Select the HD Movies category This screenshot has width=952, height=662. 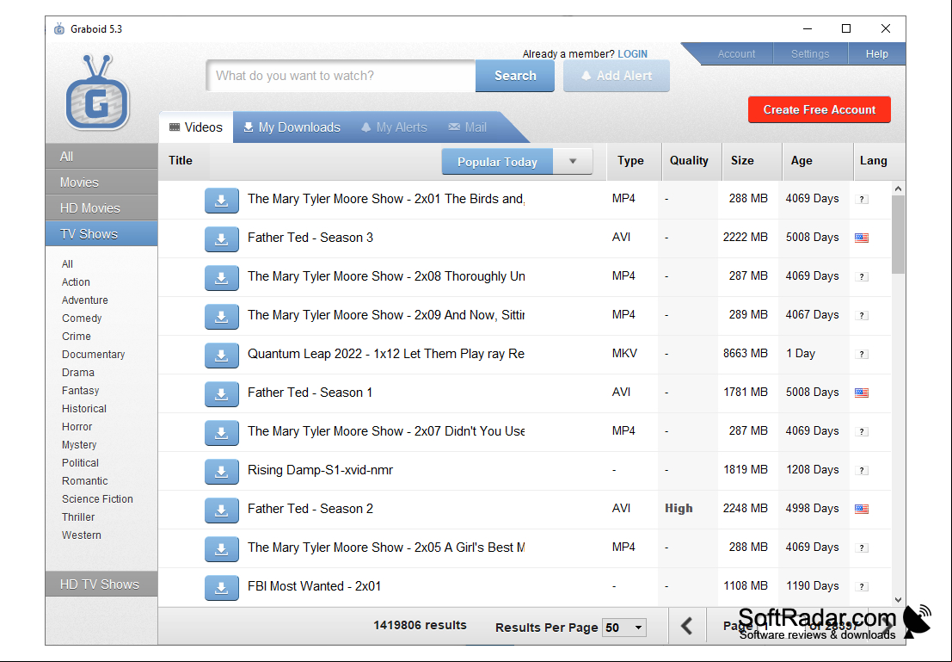(101, 208)
